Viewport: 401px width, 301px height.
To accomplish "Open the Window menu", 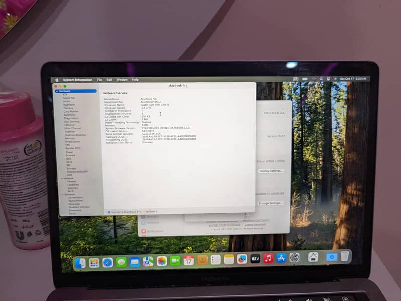I will click(122, 80).
